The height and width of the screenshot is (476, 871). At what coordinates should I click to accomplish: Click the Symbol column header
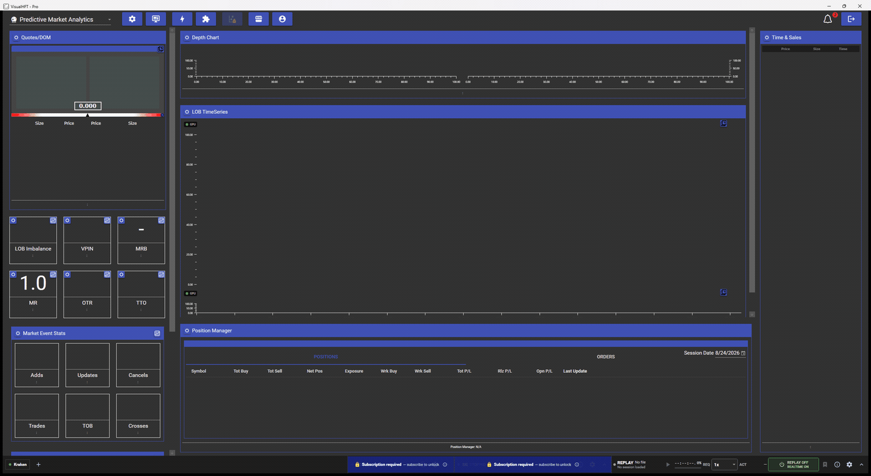(198, 371)
